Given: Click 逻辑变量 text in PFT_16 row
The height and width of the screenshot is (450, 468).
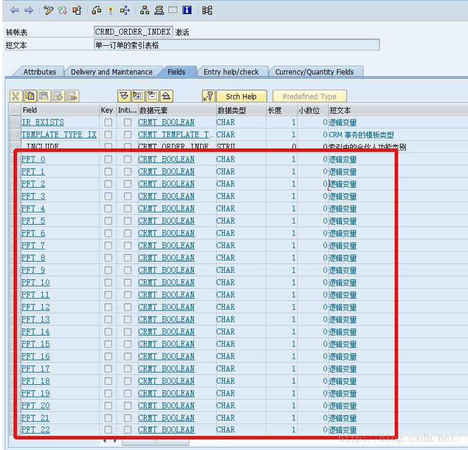Looking at the screenshot, I should [x=343, y=357].
